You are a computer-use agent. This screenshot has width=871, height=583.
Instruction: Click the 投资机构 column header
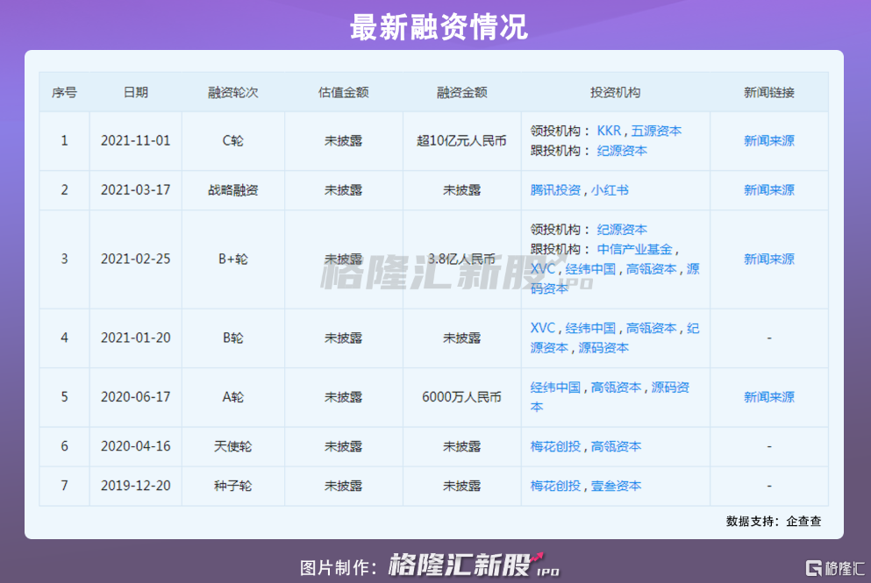615,92
